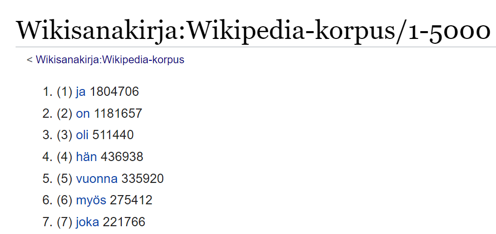Image resolution: width=496 pixels, height=234 pixels.
Task: Click the page title Wikisanakirja:Wikipedia-korpus/1-5000
Action: pyautogui.click(x=253, y=29)
